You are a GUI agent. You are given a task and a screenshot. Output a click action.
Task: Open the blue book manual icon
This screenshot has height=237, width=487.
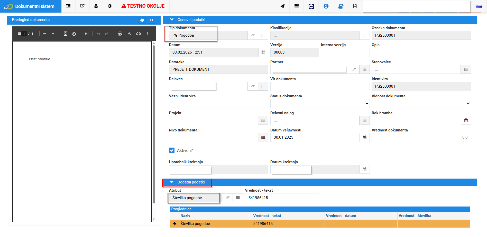tap(341, 6)
